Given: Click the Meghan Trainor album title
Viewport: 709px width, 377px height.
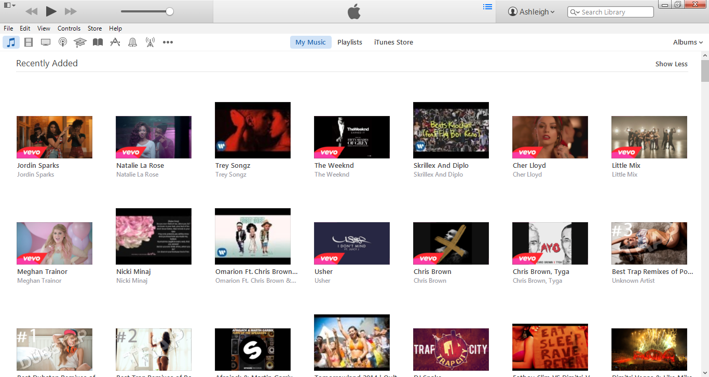Looking at the screenshot, I should click(42, 272).
